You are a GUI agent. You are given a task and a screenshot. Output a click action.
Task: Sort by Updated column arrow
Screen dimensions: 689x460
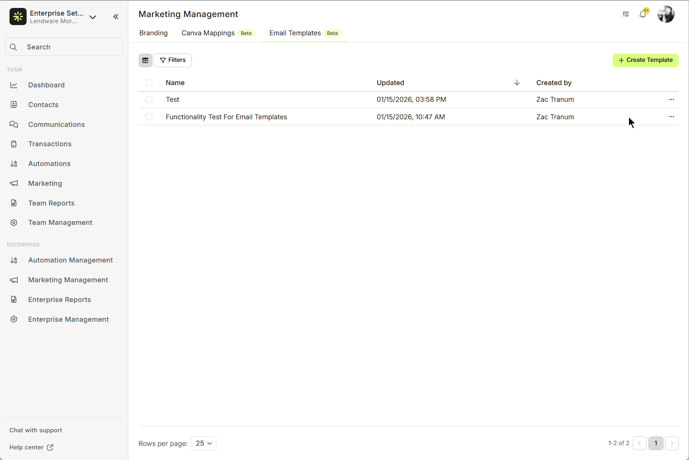pos(517,83)
